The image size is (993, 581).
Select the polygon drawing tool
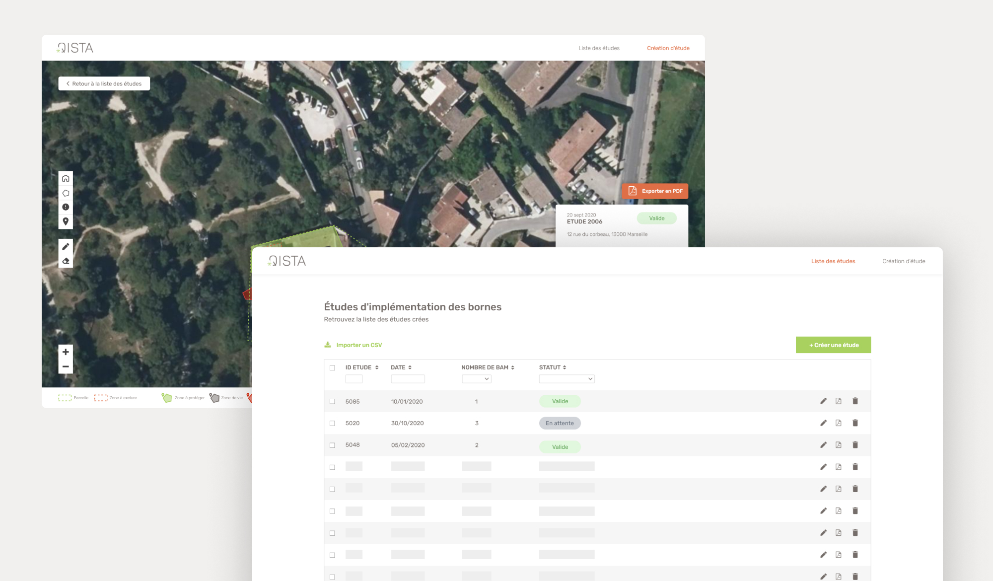click(66, 193)
